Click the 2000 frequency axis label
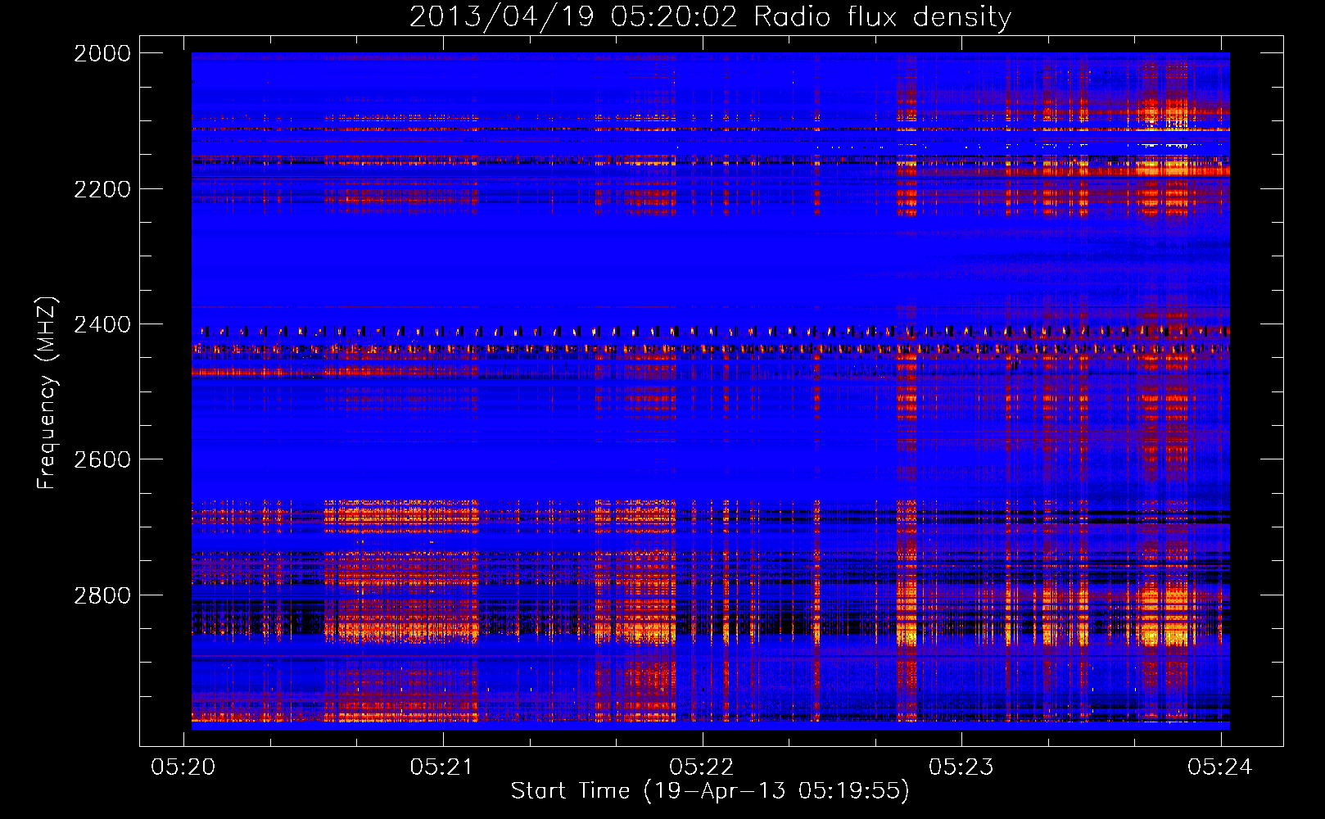The height and width of the screenshot is (819, 1325). tap(102, 53)
